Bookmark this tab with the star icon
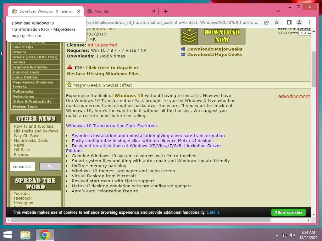This screenshot has width=322, height=241. pyautogui.click(x=277, y=22)
